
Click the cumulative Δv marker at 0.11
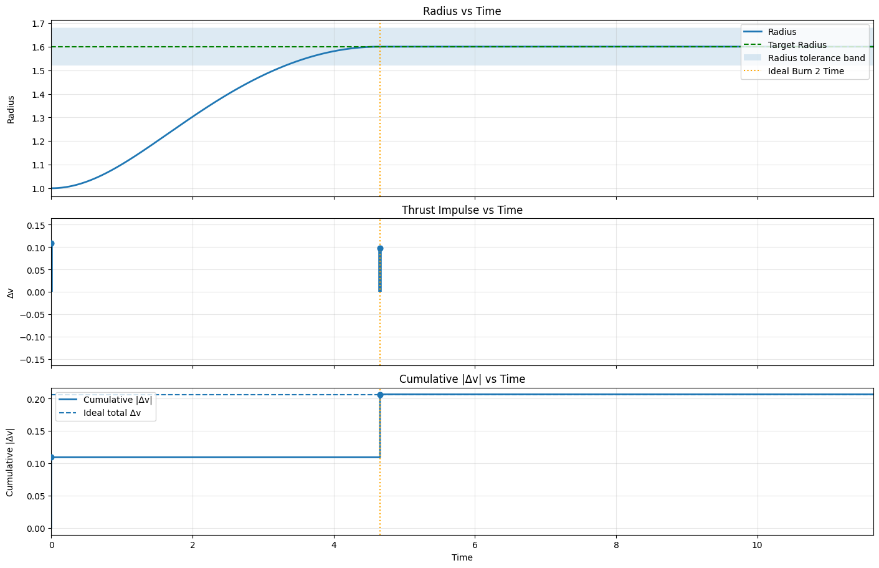[51, 457]
